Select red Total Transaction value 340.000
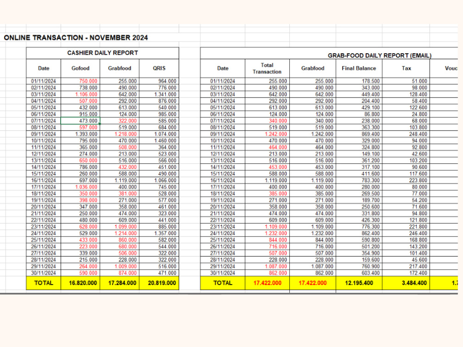This screenshot has width=463, height=347. (278, 121)
